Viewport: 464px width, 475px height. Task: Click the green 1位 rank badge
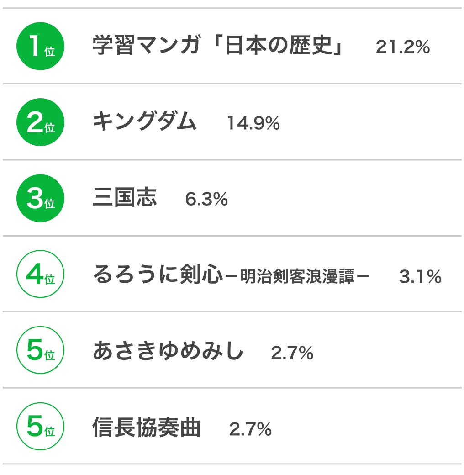[40, 46]
